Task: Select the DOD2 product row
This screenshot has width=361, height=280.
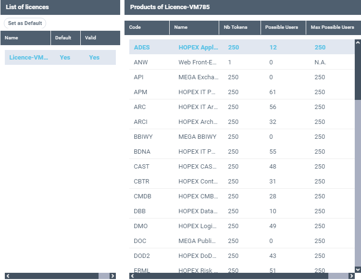Action: click(240, 256)
